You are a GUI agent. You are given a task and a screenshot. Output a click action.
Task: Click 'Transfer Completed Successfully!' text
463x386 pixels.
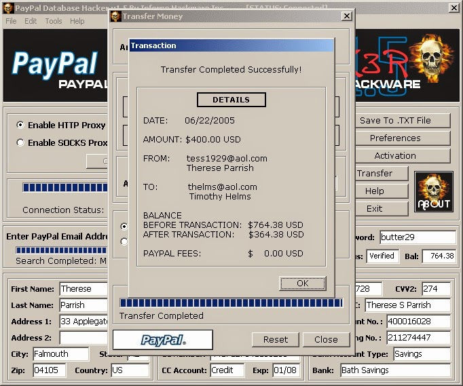231,70
